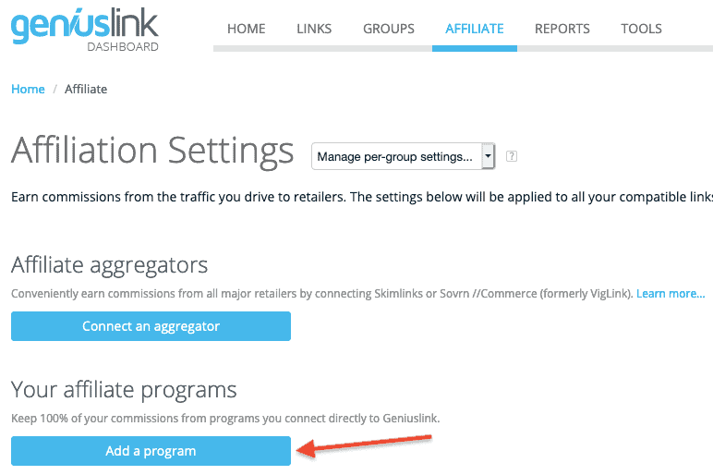Image resolution: width=713 pixels, height=475 pixels.
Task: Click the dropdown arrow beside per-group settings
Action: pyautogui.click(x=488, y=156)
